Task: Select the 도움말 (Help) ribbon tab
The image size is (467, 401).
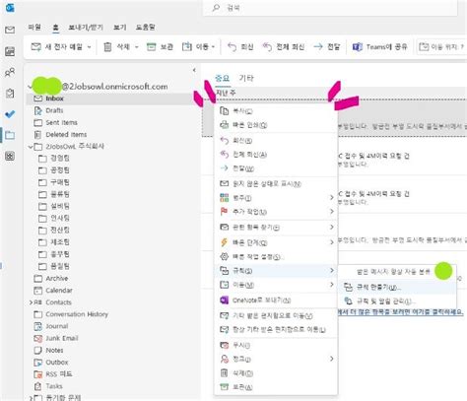Action: point(146,27)
